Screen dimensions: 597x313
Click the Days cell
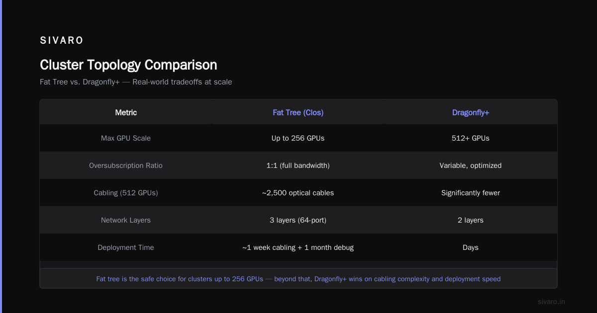[471, 247]
